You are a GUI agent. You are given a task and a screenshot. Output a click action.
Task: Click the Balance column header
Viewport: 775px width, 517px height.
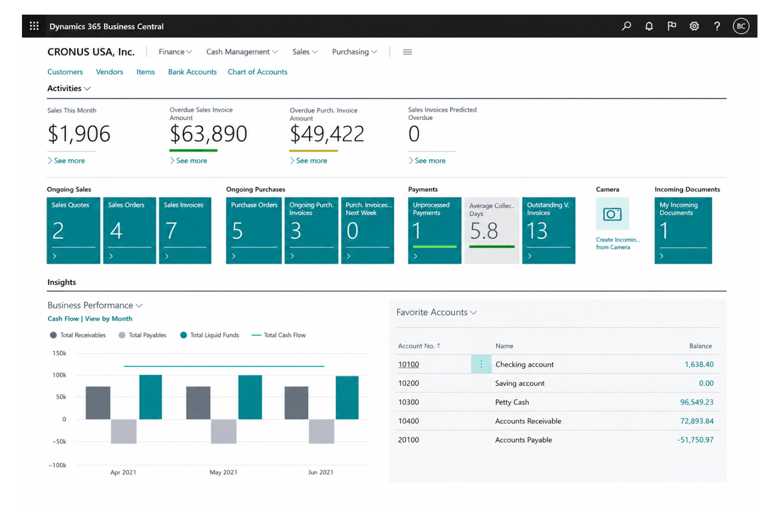coord(701,346)
